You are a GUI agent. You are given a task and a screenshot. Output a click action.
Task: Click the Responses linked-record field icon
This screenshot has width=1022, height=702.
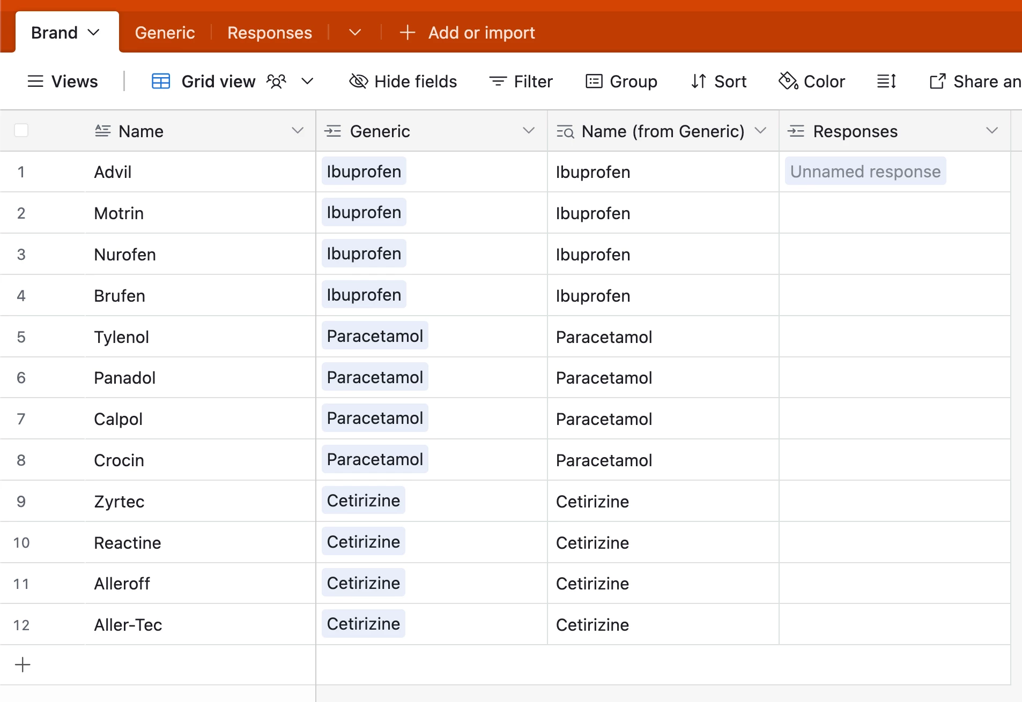point(796,131)
